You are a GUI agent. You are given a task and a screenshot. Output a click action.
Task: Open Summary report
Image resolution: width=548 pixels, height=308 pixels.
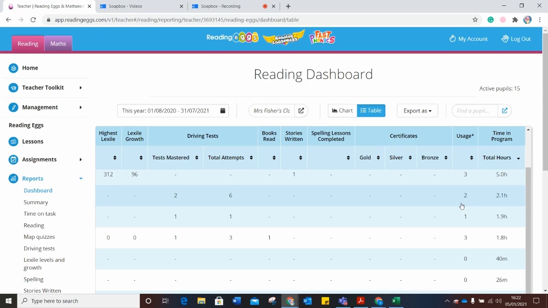point(36,202)
